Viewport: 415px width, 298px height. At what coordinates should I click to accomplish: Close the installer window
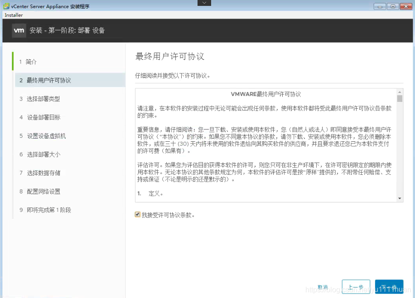tap(406, 6)
